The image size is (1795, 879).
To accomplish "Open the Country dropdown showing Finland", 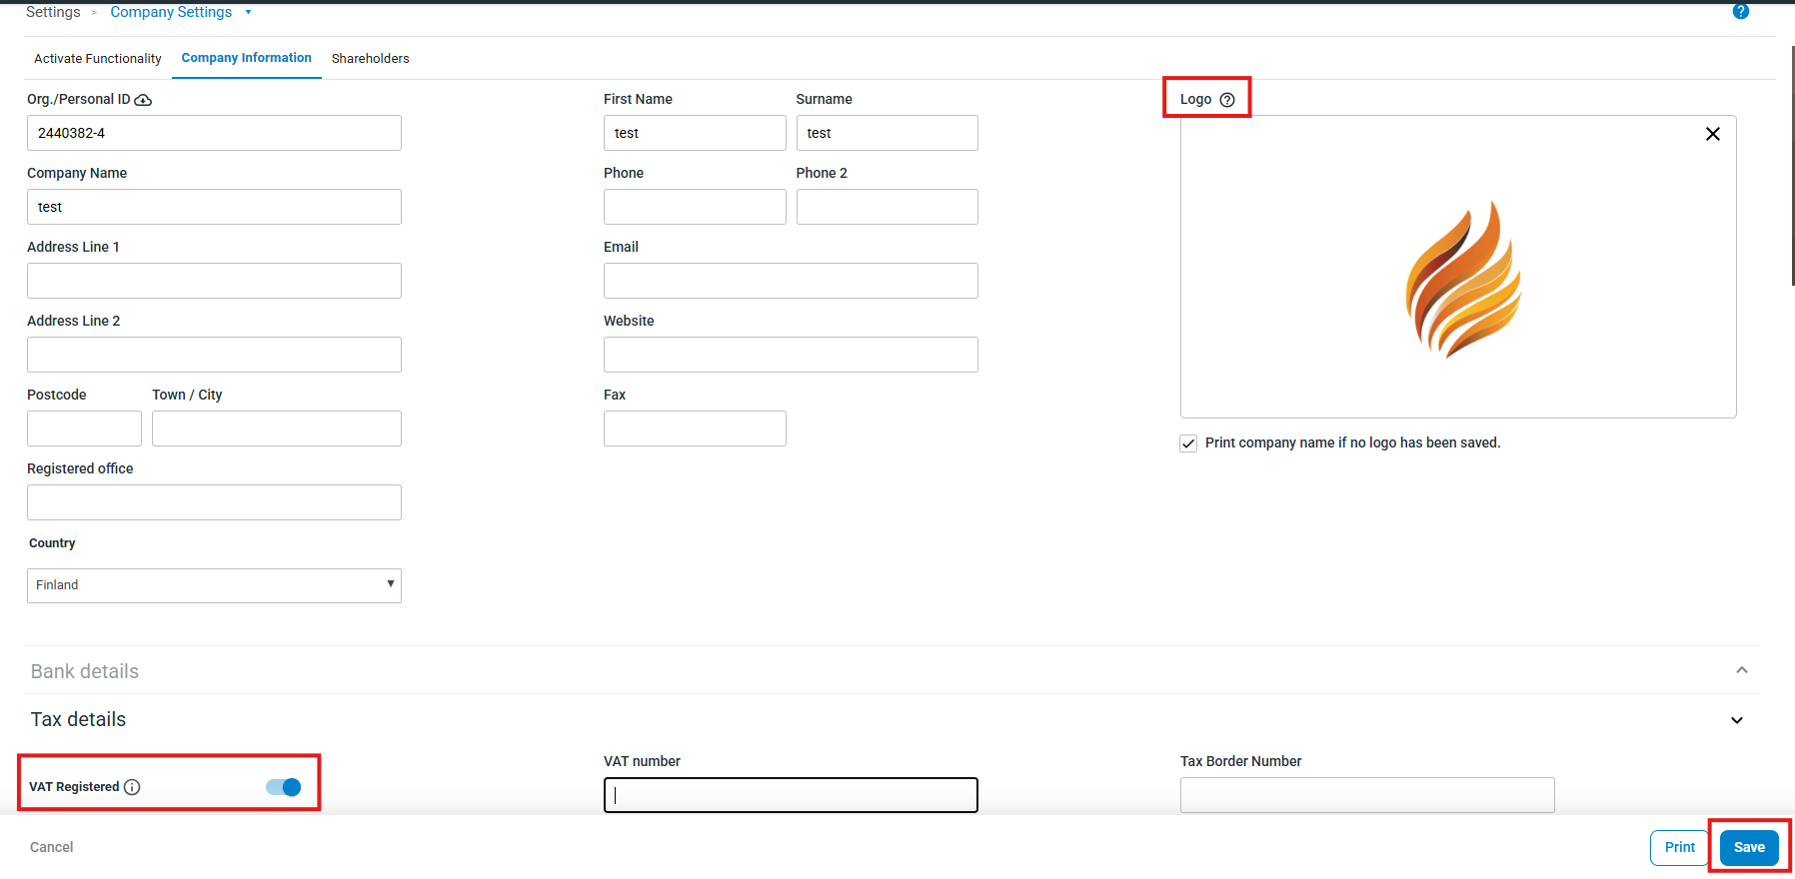I will [214, 585].
